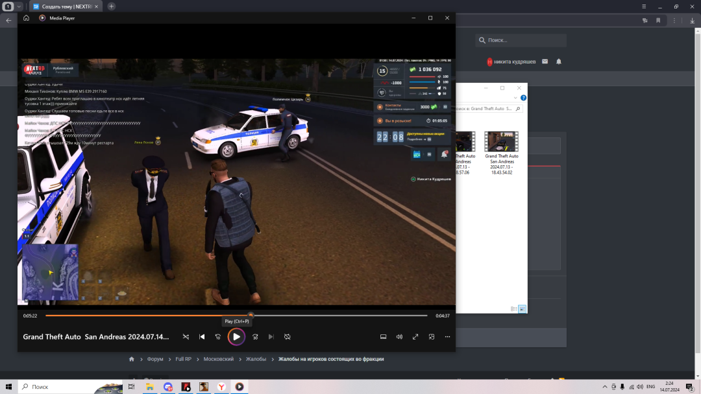Screen dimensions: 701x394
Task: Select the video file ending 8.57.06
Action: tap(465, 153)
